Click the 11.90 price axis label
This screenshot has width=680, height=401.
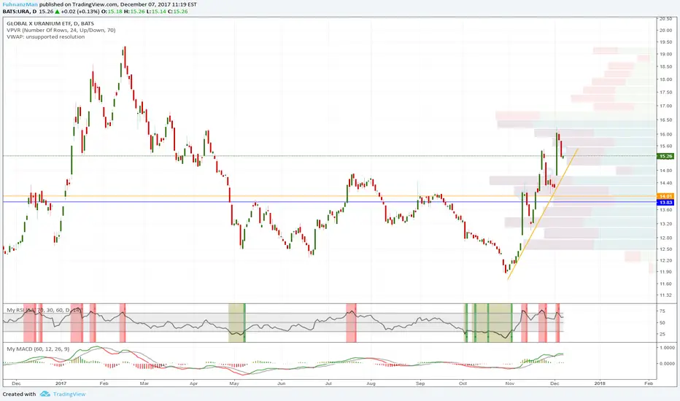pos(665,272)
